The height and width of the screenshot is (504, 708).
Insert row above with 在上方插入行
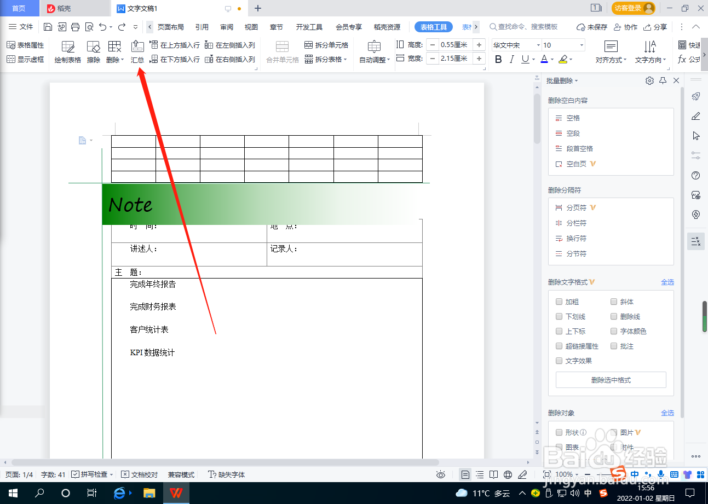[x=175, y=45]
